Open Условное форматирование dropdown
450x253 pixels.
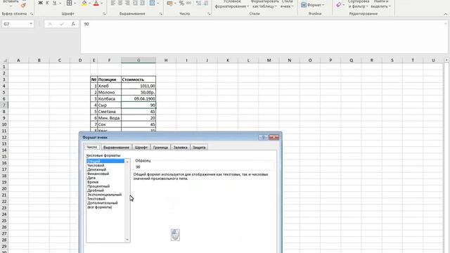(232, 4)
